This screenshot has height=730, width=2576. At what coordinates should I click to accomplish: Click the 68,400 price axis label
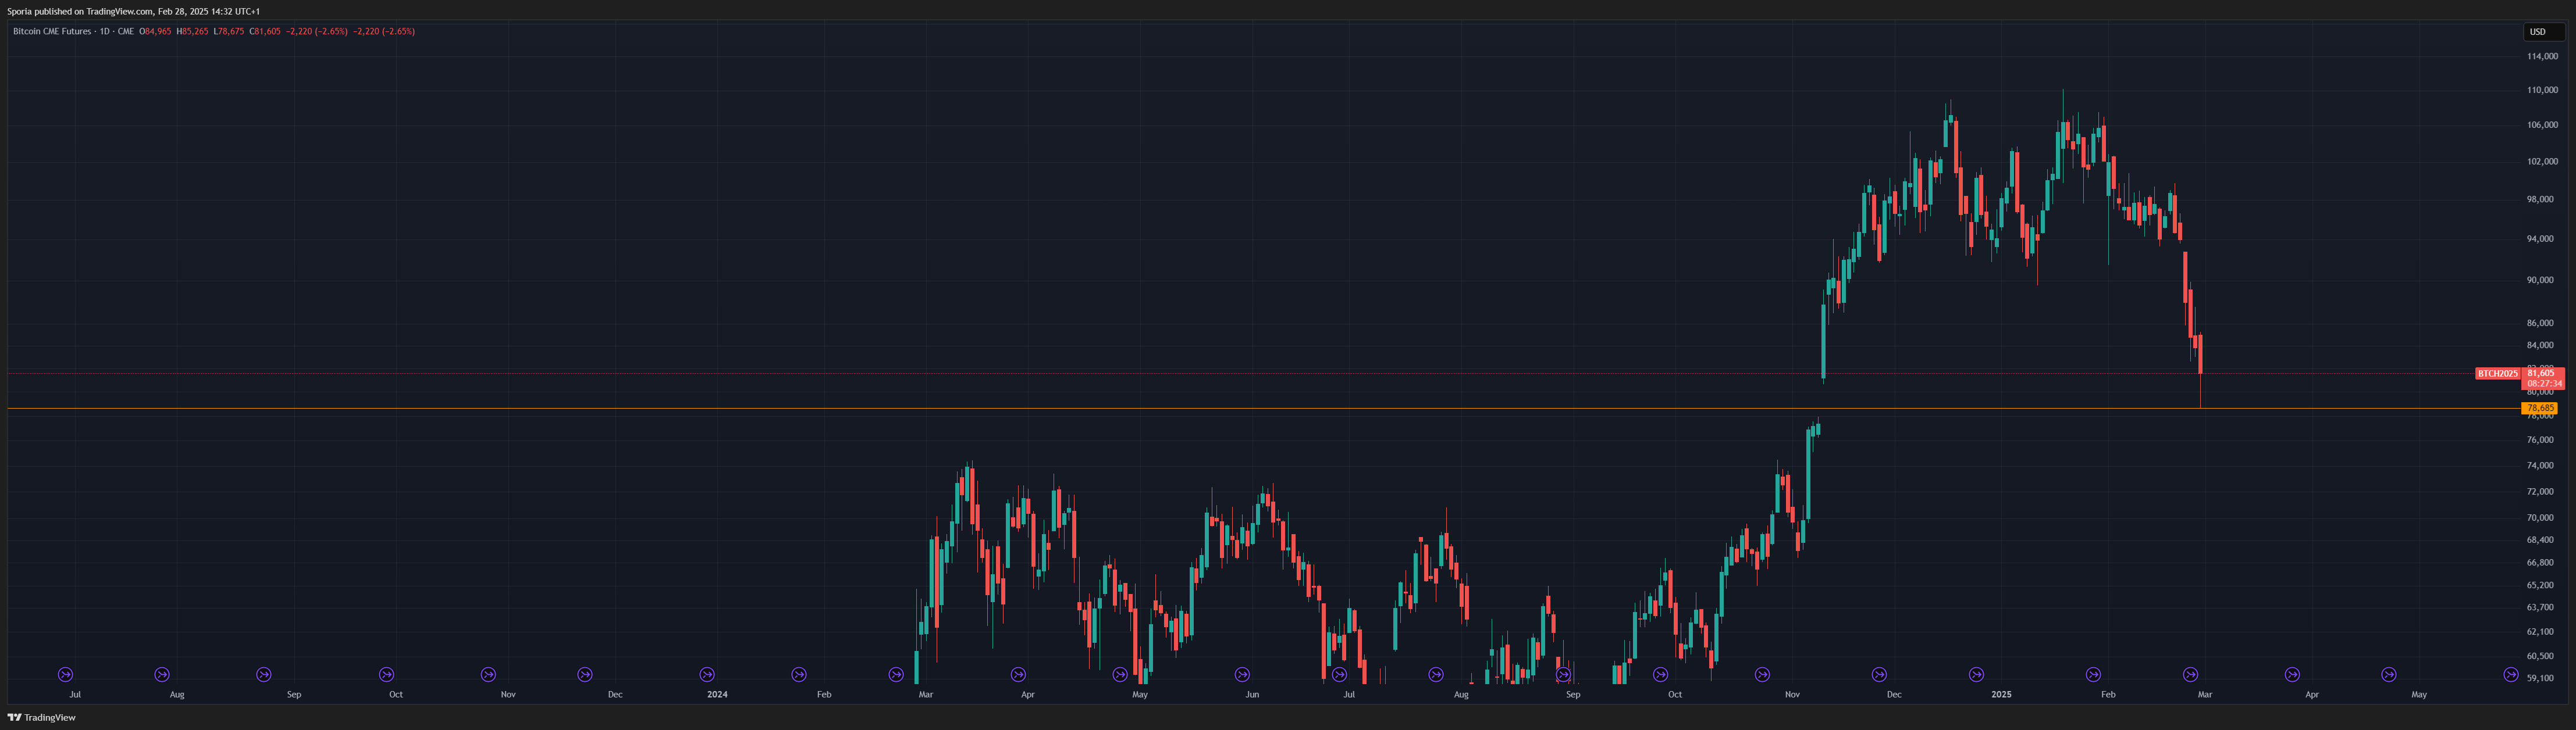(x=2540, y=539)
